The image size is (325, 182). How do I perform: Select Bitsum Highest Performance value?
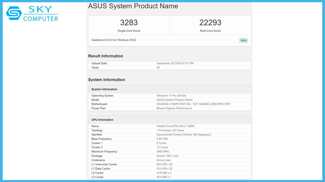coord(174,108)
